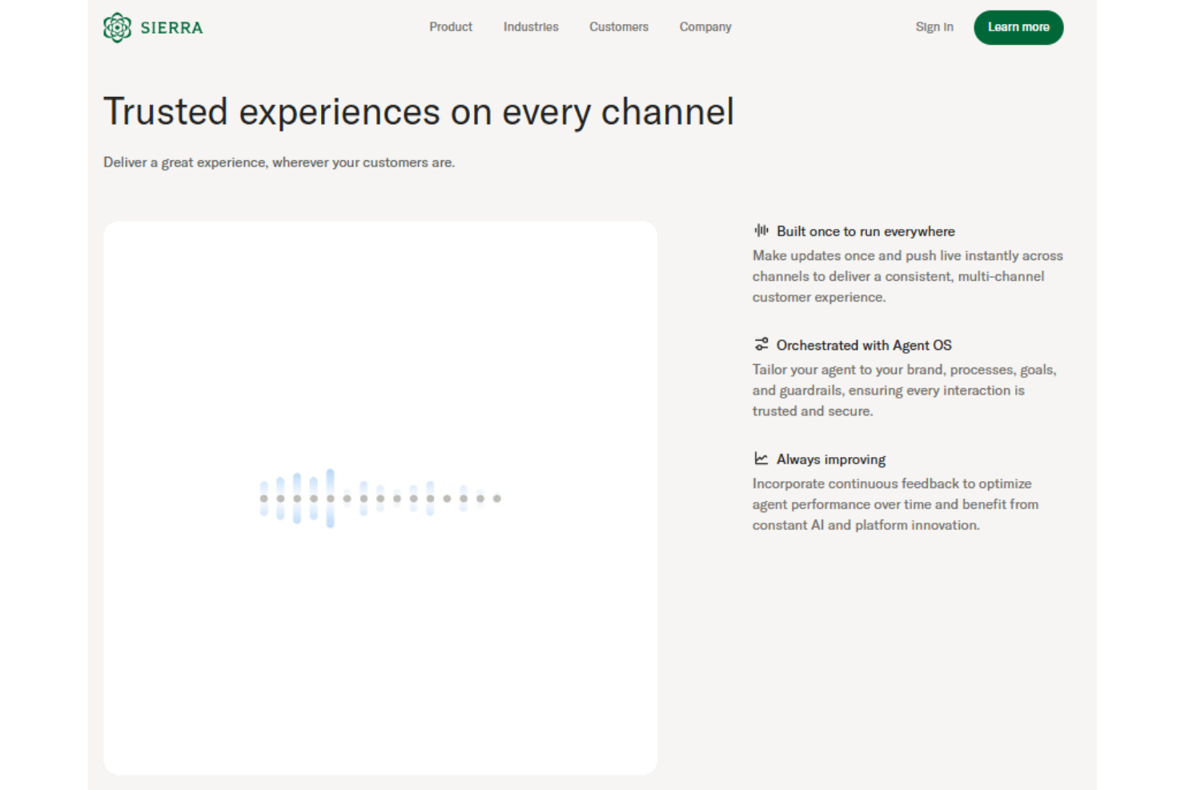The image size is (1185, 790).
Task: Click the paragraph about making updates once
Action: (x=907, y=276)
